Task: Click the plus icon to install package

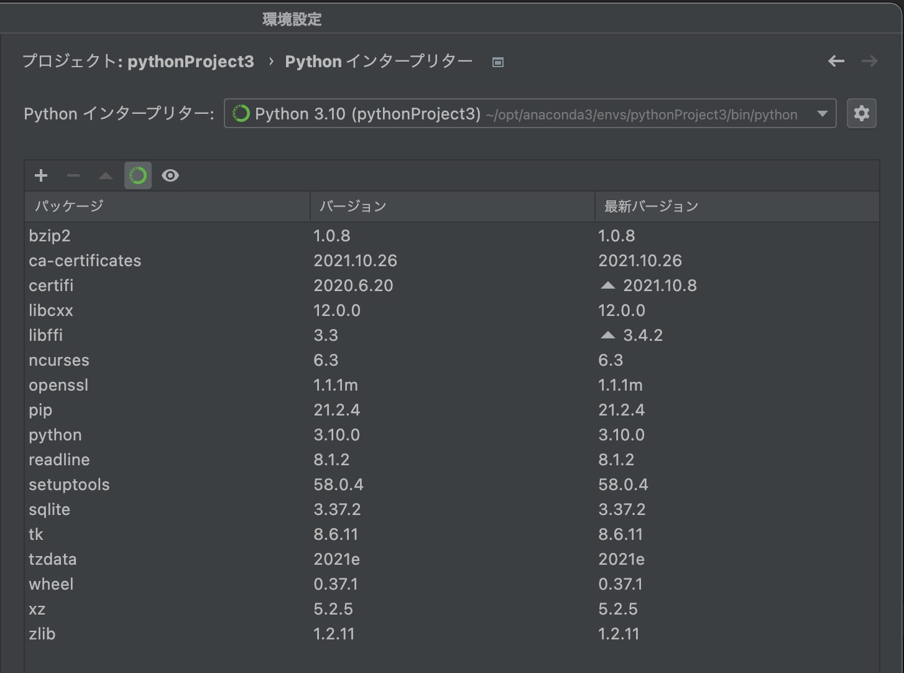Action: pyautogui.click(x=41, y=176)
